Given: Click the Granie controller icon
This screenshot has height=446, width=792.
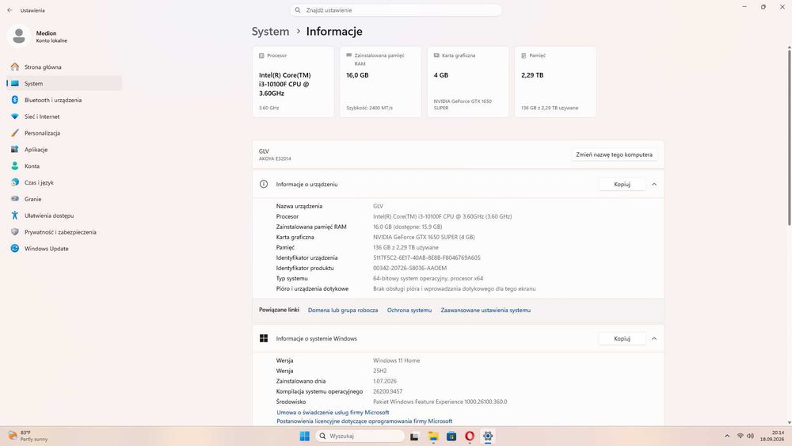Looking at the screenshot, I should tap(14, 199).
